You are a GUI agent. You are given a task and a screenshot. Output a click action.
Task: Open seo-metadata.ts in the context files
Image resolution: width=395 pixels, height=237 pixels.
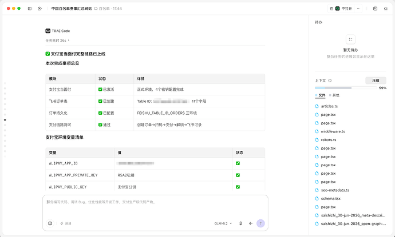(x=335, y=190)
